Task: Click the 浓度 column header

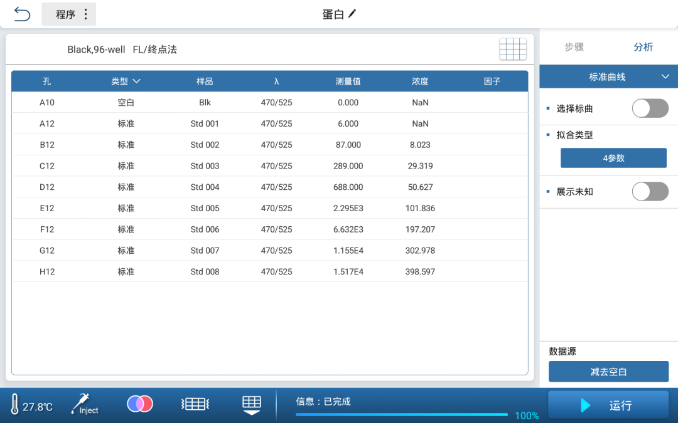Action: tap(420, 81)
